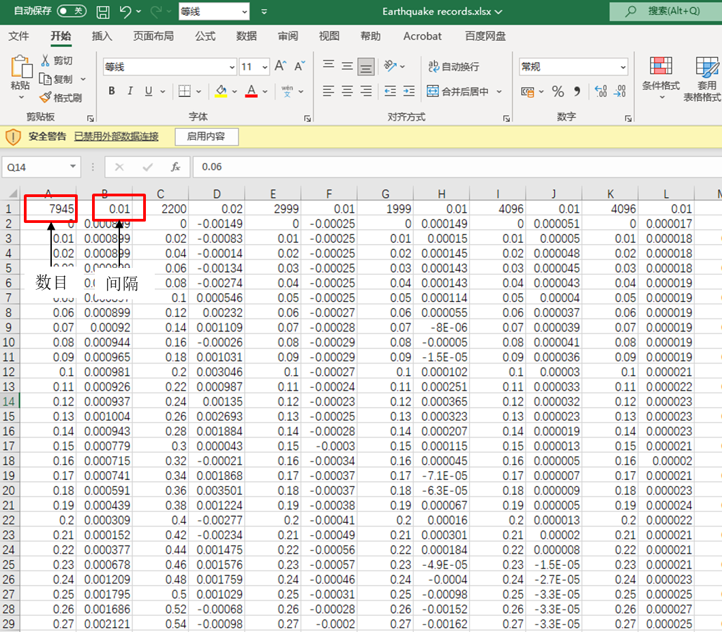Image resolution: width=722 pixels, height=632 pixels.
Task: Click the Undo arrow icon
Action: (125, 12)
